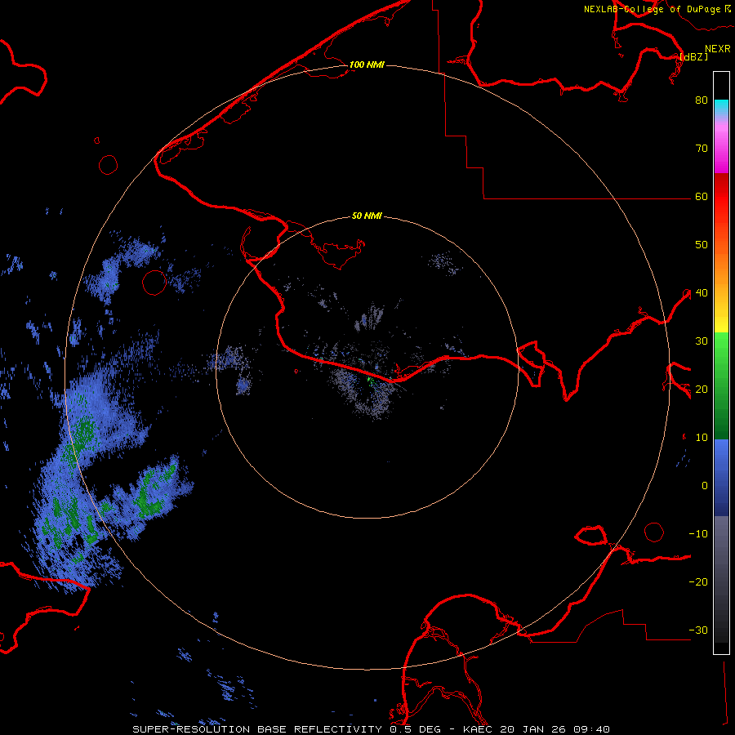735x735 pixels.
Task: Click the bright green segment of the color bar
Action: tap(721, 350)
